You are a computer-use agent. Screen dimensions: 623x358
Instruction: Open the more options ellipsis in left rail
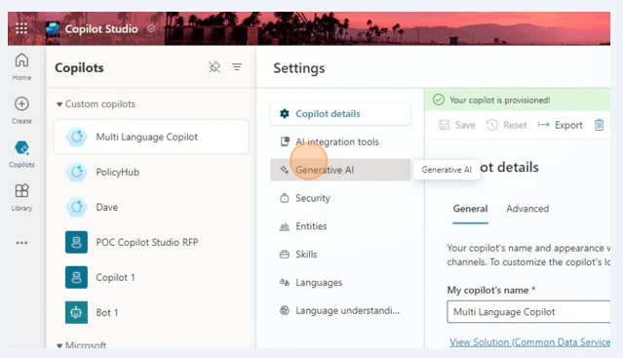[21, 243]
